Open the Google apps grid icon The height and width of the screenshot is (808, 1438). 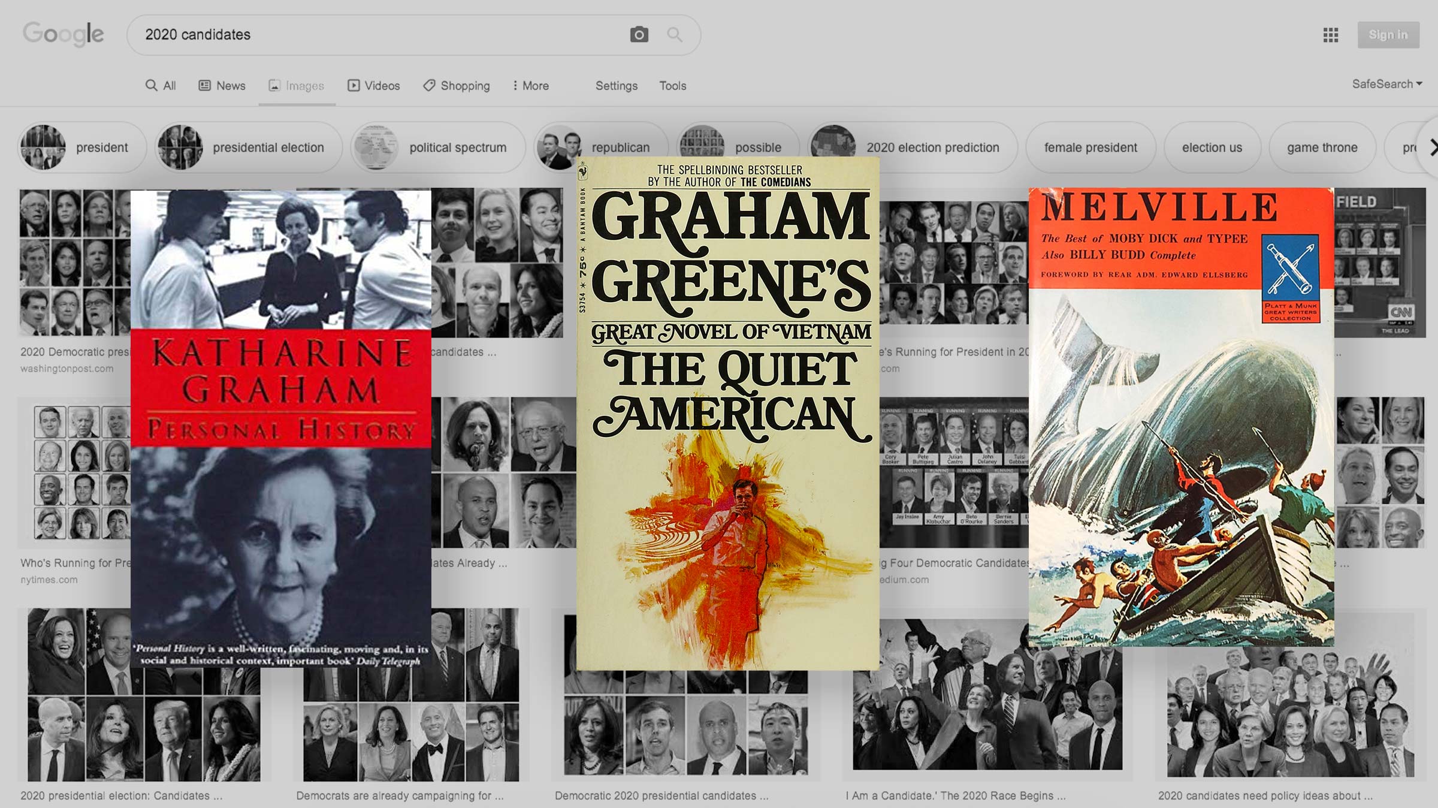(x=1330, y=35)
